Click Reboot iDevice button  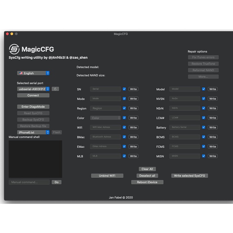147,182
